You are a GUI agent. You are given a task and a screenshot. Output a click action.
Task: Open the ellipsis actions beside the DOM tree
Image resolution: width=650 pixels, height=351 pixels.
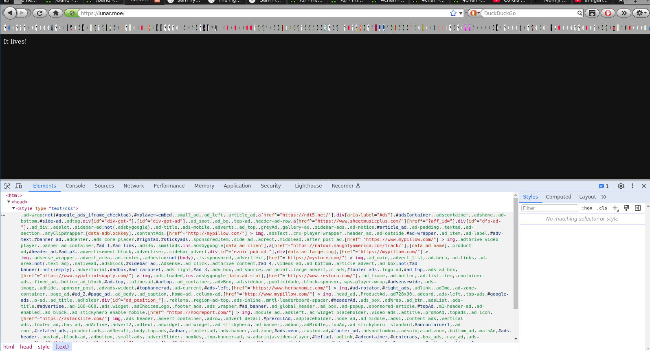pyautogui.click(x=3, y=215)
